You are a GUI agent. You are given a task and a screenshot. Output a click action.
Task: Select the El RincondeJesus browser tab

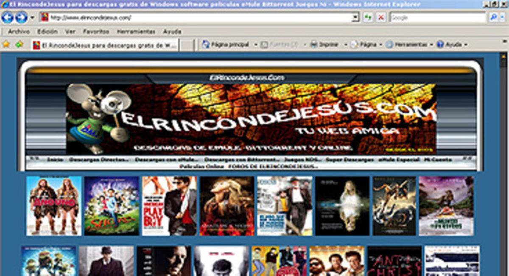pyautogui.click(x=105, y=45)
